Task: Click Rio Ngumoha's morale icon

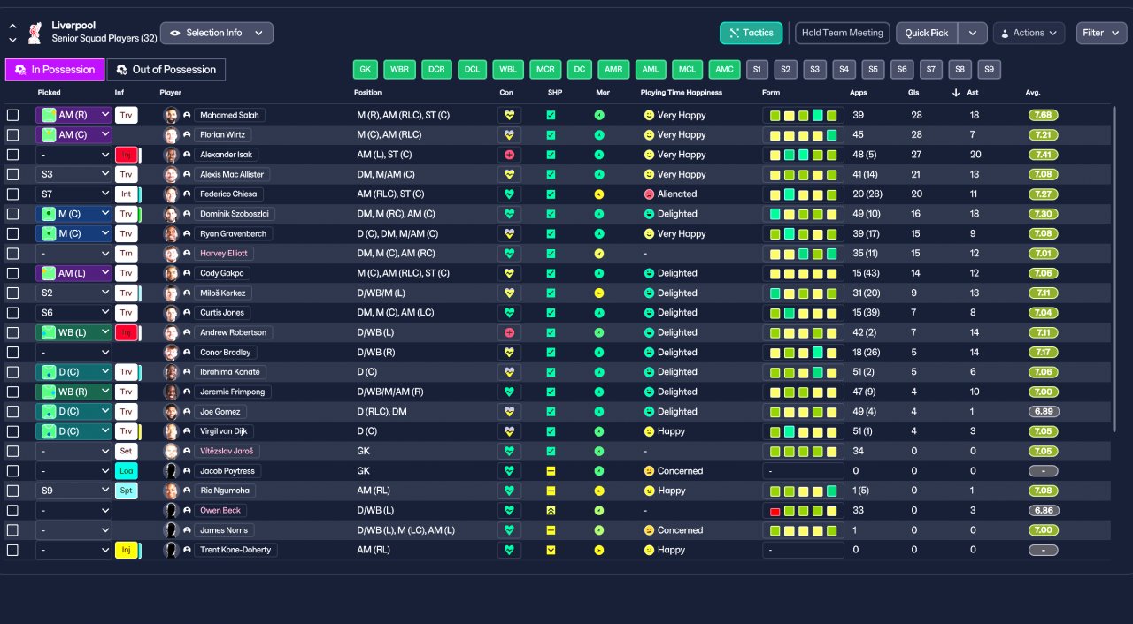Action: (x=598, y=491)
